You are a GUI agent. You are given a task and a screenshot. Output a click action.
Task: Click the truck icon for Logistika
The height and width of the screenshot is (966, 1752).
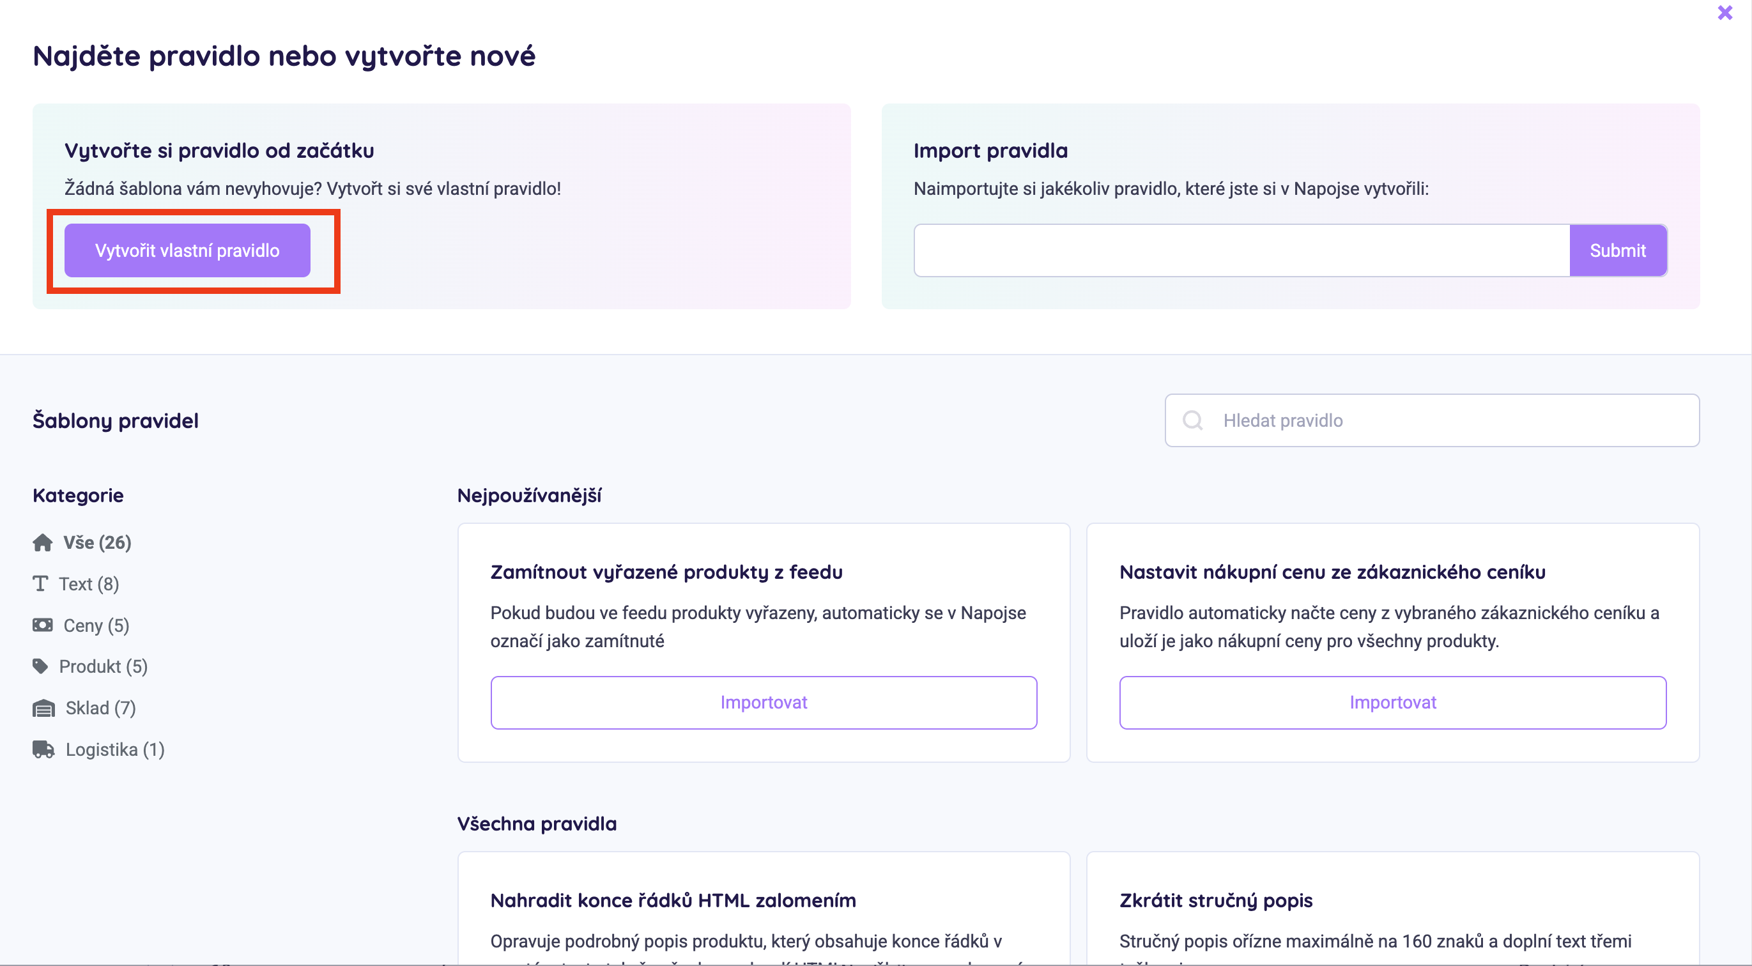click(x=43, y=749)
